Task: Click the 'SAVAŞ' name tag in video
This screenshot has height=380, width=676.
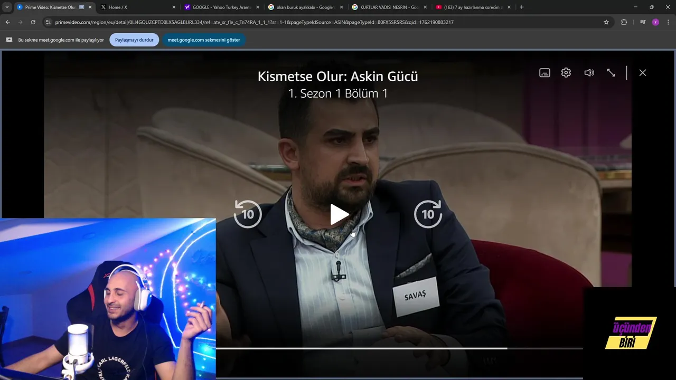Action: tap(415, 296)
